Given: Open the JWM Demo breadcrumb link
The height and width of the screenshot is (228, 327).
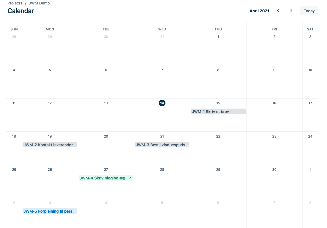Looking at the screenshot, I should (39, 3).
